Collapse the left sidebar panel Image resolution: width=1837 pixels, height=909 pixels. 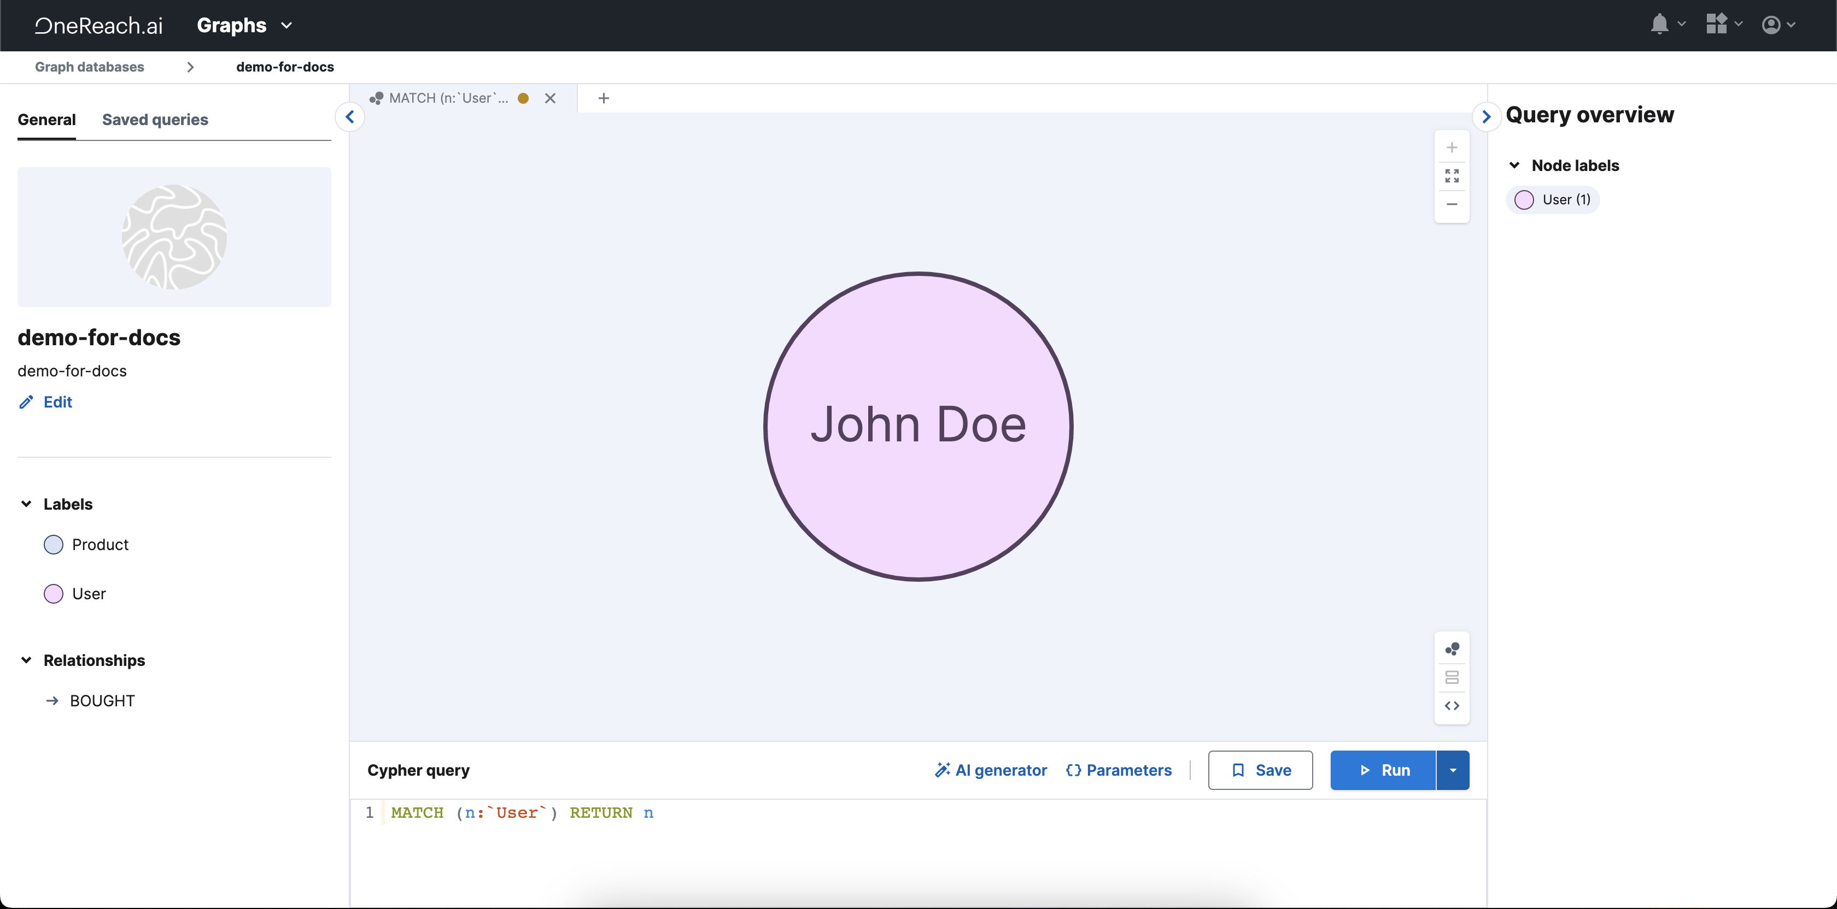click(x=349, y=117)
